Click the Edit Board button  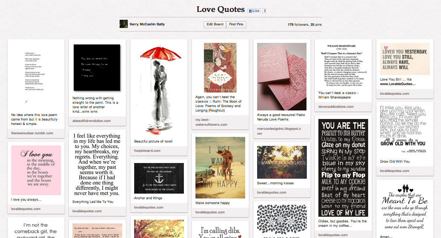[215, 24]
